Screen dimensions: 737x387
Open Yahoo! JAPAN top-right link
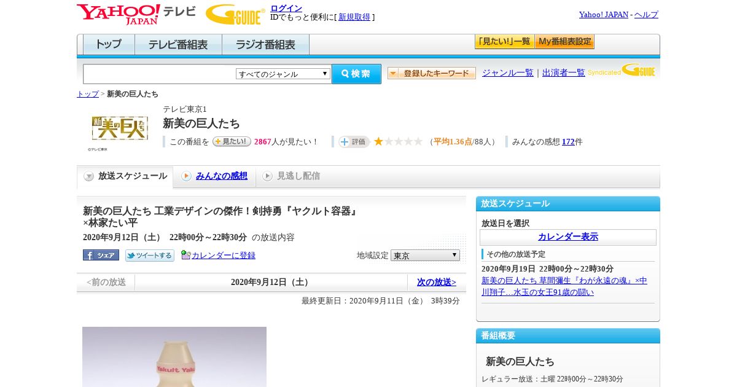[x=604, y=14]
